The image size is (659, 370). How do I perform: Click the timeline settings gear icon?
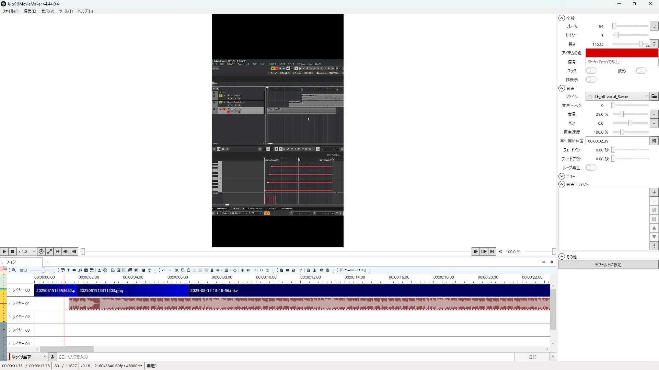point(552,262)
